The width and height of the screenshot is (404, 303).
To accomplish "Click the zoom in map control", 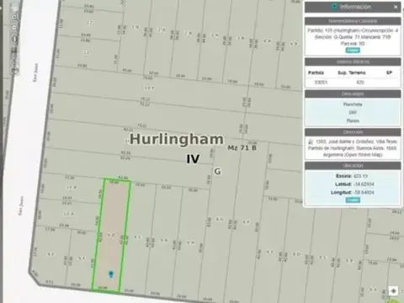I will (13, 17).
